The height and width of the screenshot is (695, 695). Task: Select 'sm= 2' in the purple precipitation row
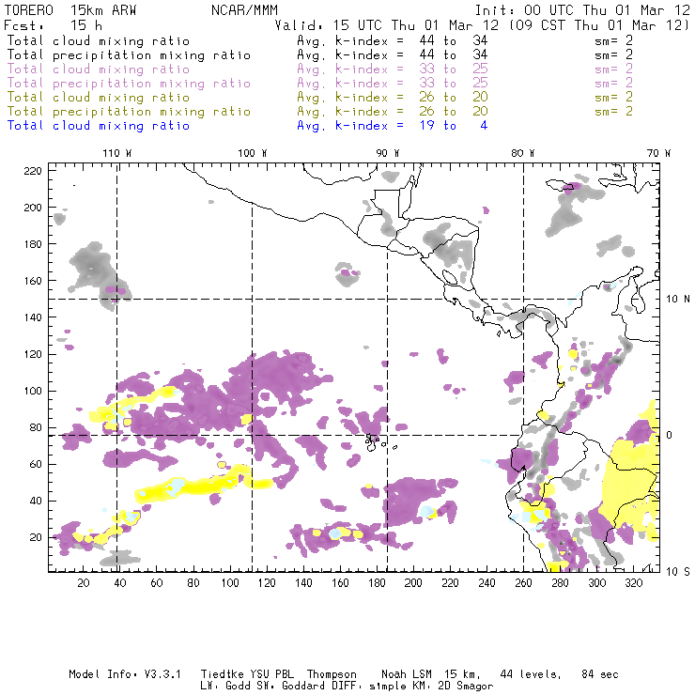[x=613, y=83]
